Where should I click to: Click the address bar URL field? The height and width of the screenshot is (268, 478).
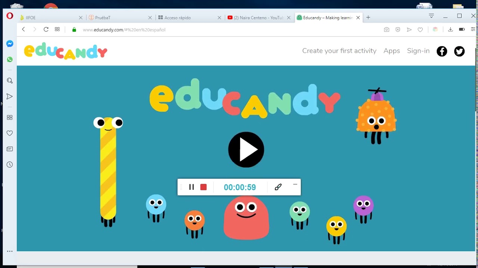(224, 29)
